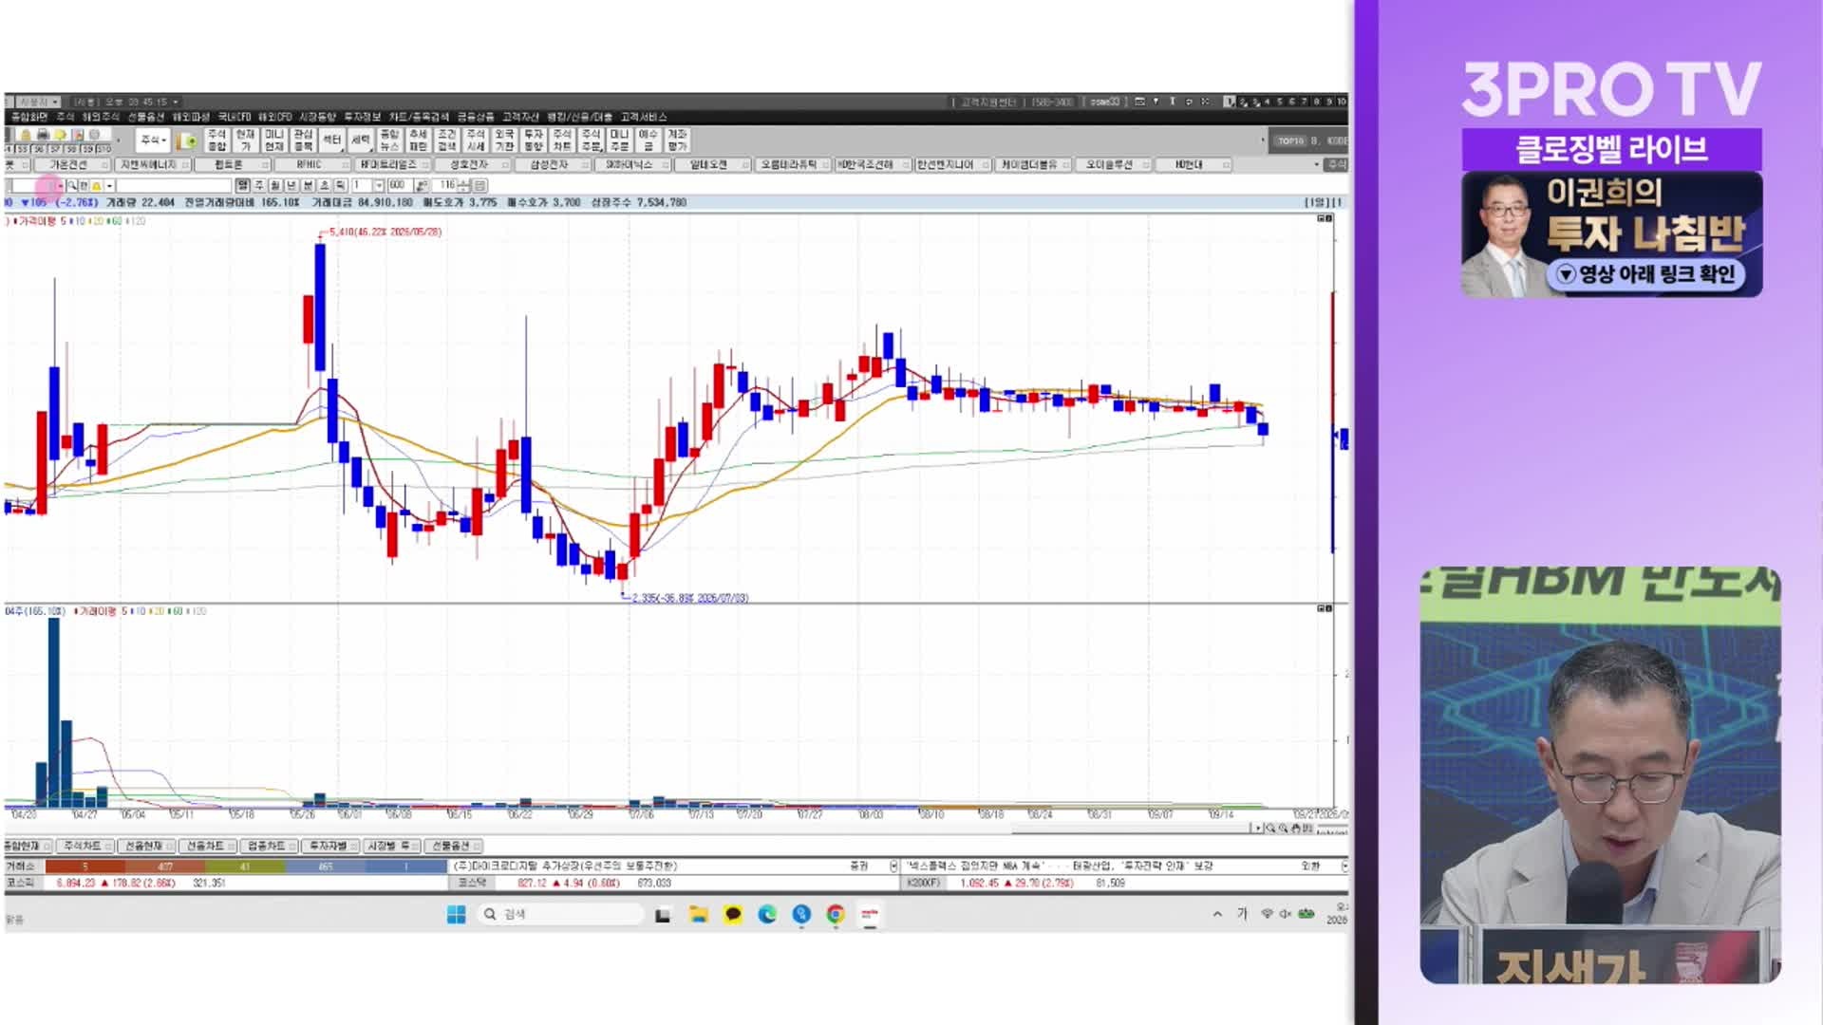Click the 주식차트 bottom tab button

click(x=84, y=846)
